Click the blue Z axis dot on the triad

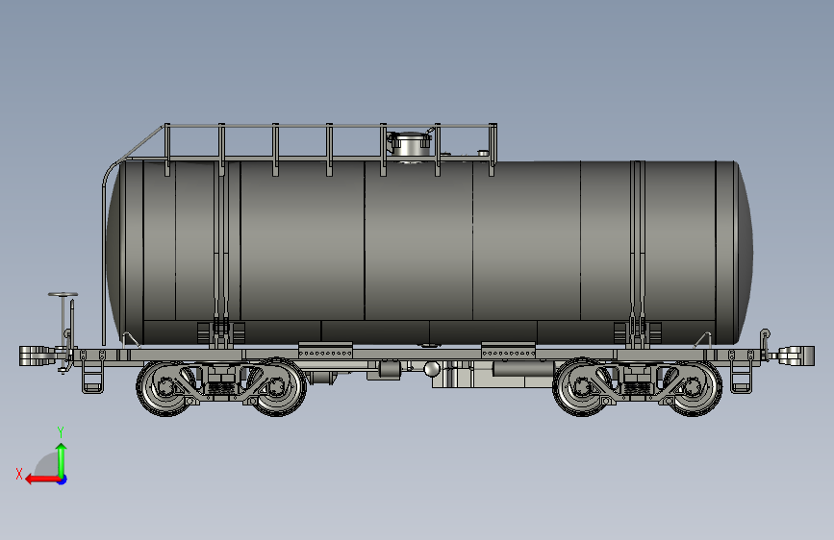pos(63,480)
